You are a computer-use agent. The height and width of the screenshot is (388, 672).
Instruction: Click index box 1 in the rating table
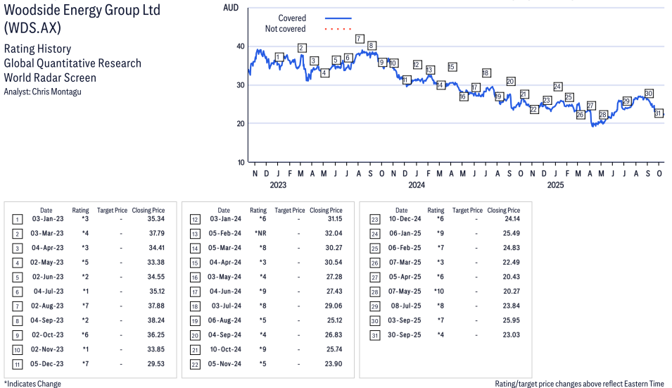pyautogui.click(x=18, y=220)
